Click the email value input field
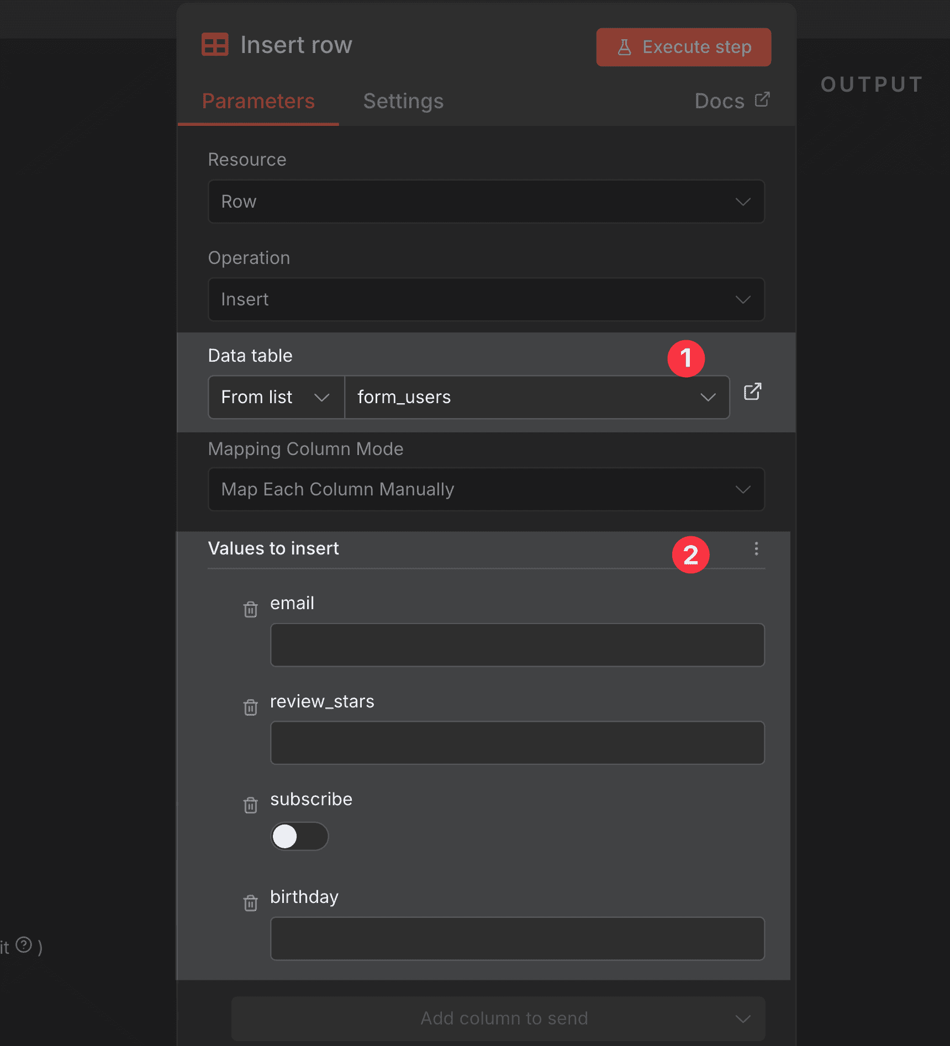The width and height of the screenshot is (950, 1046). (x=517, y=644)
